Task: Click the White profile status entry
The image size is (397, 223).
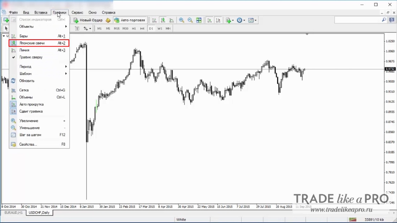Action: point(181,219)
